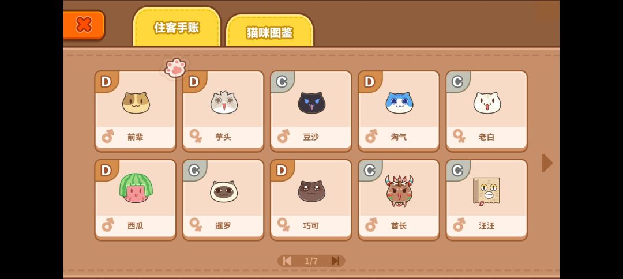
Task: Jump to the first page button
Action: 287,261
